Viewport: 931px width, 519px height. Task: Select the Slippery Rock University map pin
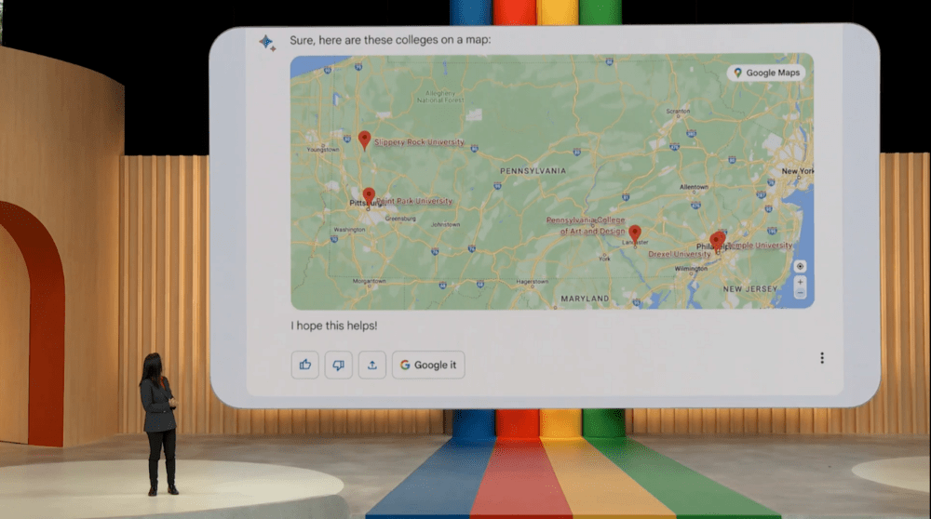[x=365, y=140]
